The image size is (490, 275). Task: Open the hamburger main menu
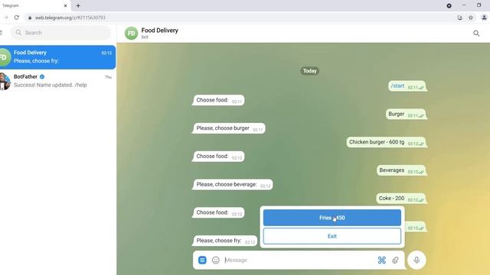click(2, 33)
